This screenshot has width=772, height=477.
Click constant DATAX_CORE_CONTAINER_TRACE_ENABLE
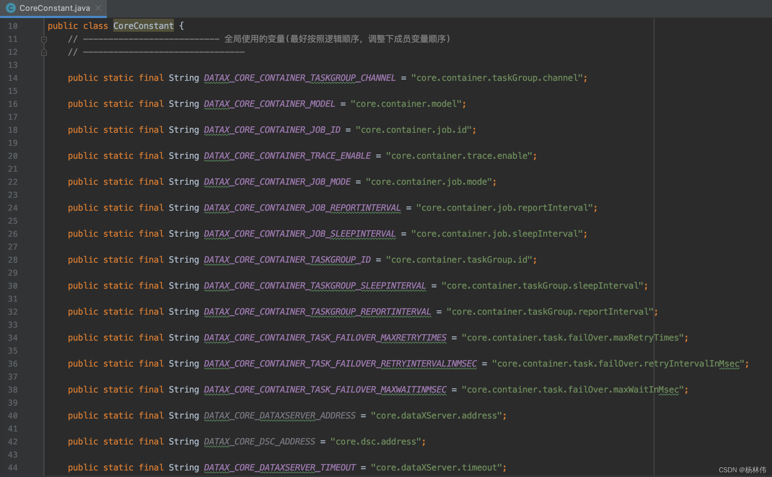(x=287, y=156)
